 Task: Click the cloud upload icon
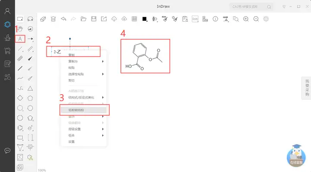[124, 19]
